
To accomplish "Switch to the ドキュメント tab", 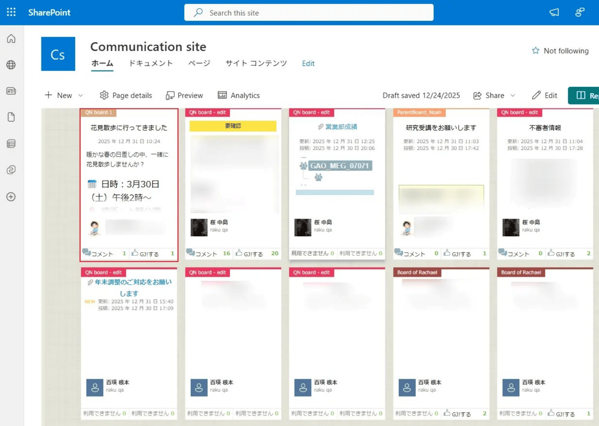I will pos(150,63).
